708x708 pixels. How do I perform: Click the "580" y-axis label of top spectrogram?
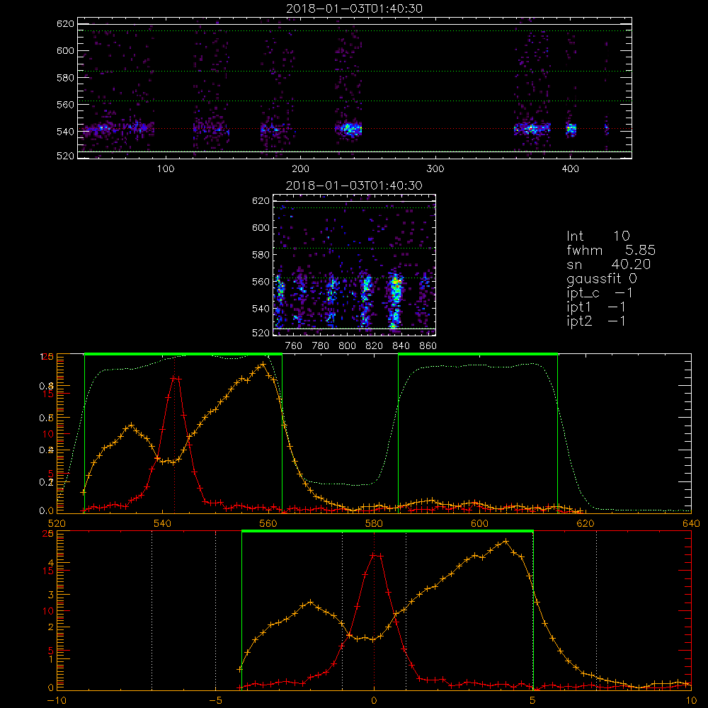[65, 78]
